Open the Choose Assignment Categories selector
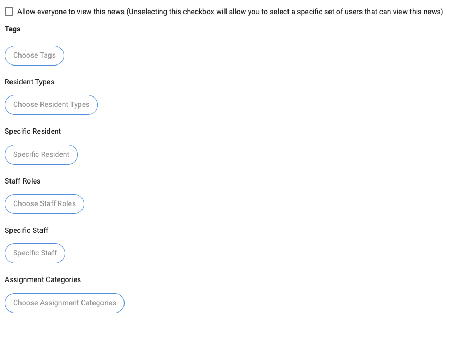 pos(64,303)
